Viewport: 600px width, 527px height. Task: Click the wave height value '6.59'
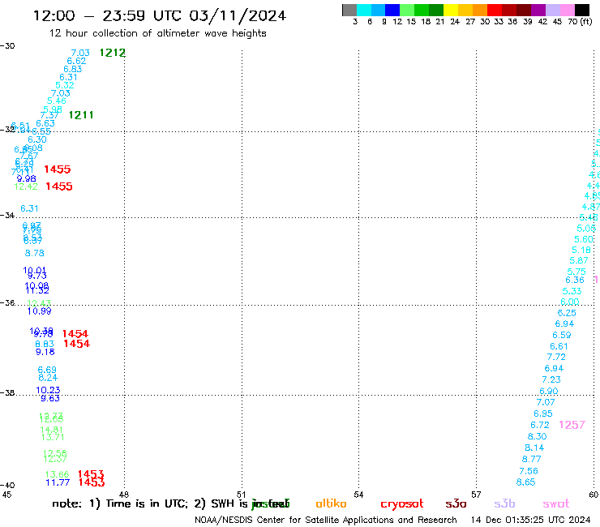tap(562, 336)
